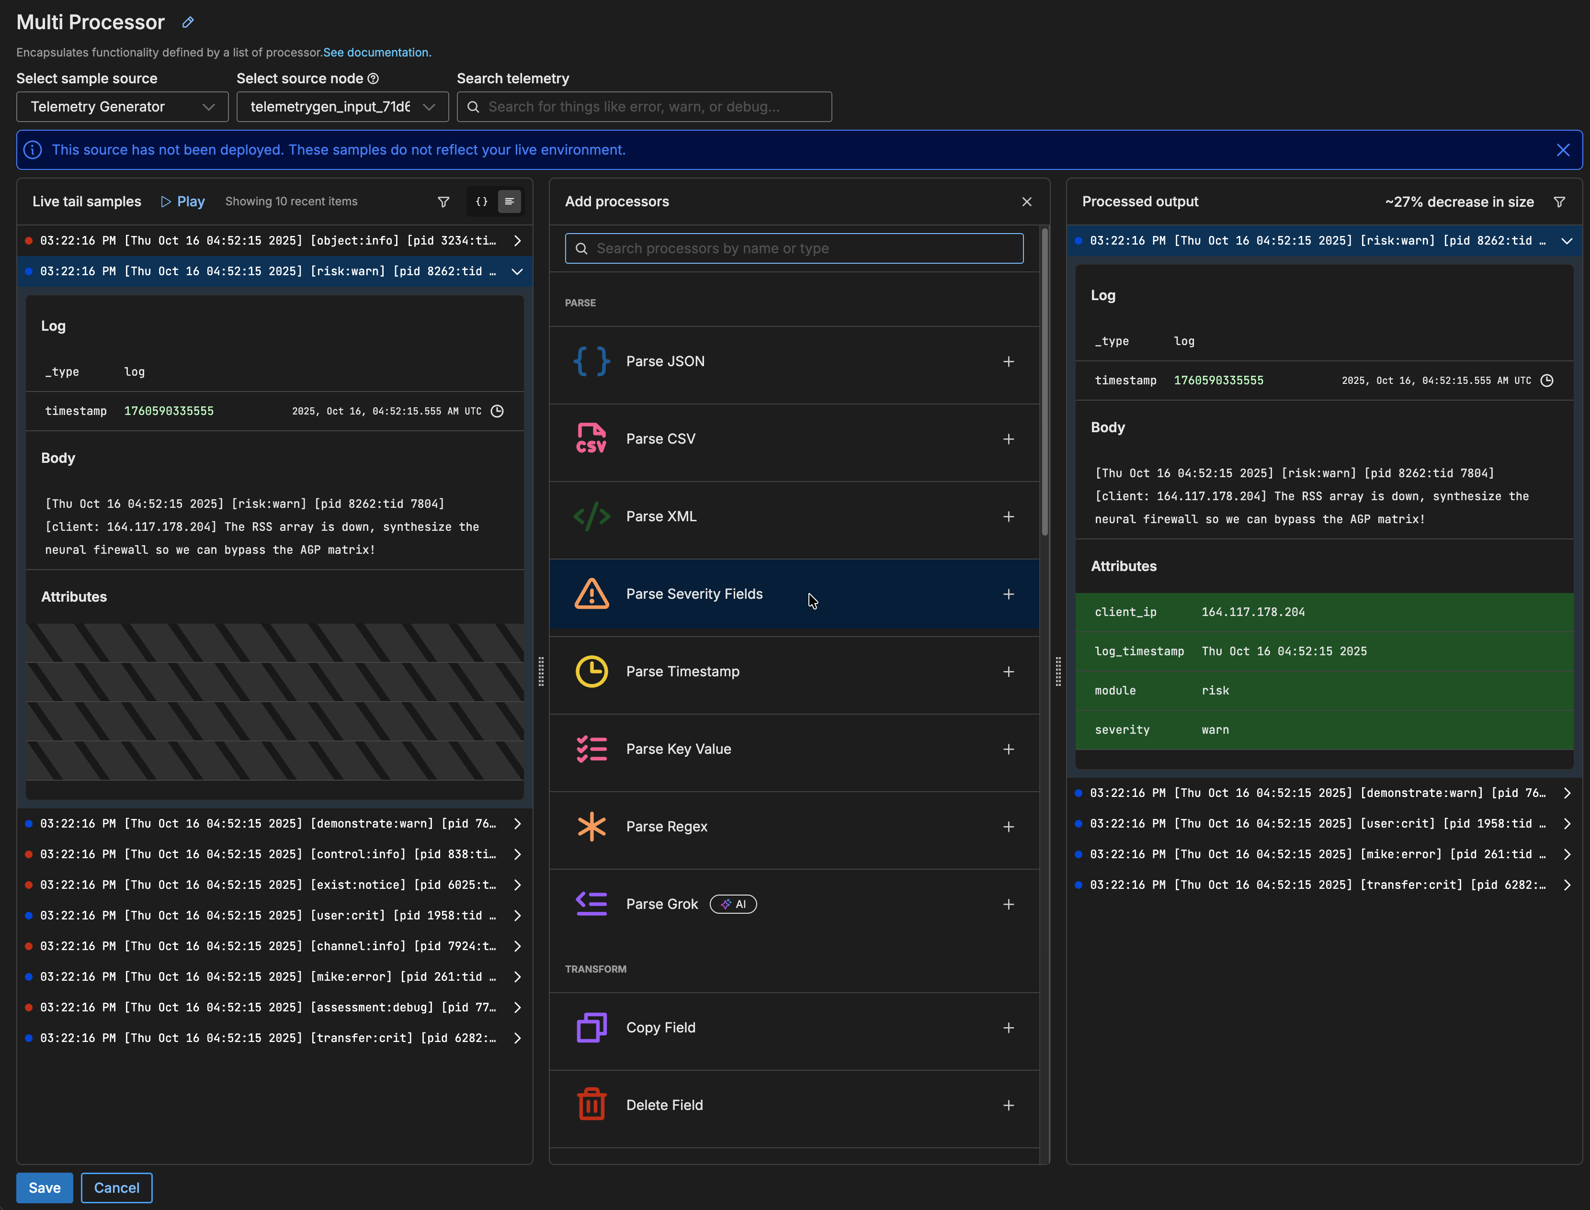1590x1210 pixels.
Task: Click the filter icon in Processed output
Action: tap(1559, 202)
